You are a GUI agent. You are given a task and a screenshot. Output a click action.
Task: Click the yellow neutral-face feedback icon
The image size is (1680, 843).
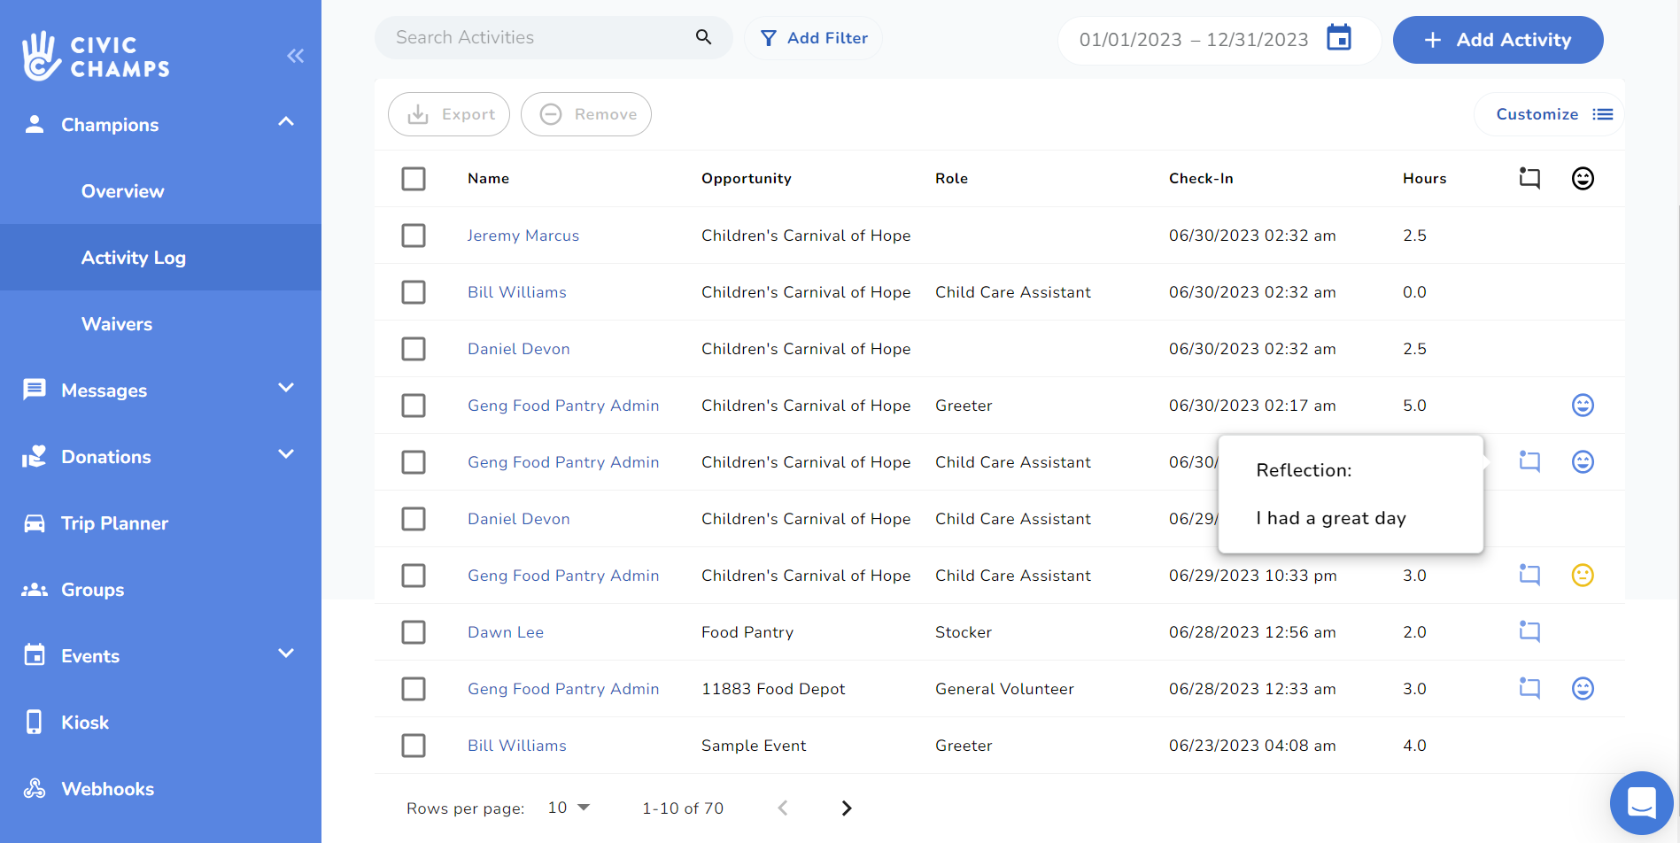coord(1582,576)
